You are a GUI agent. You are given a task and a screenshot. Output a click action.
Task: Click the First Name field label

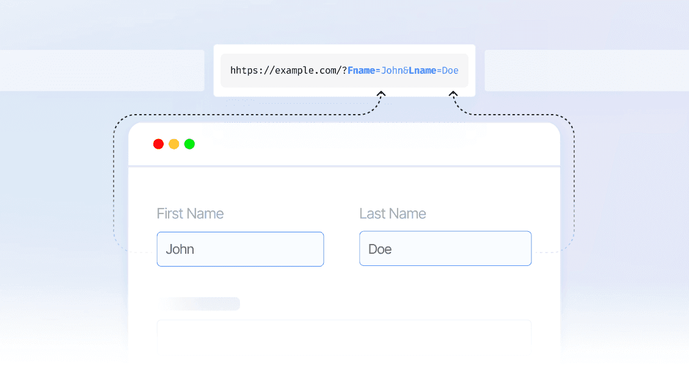point(190,213)
